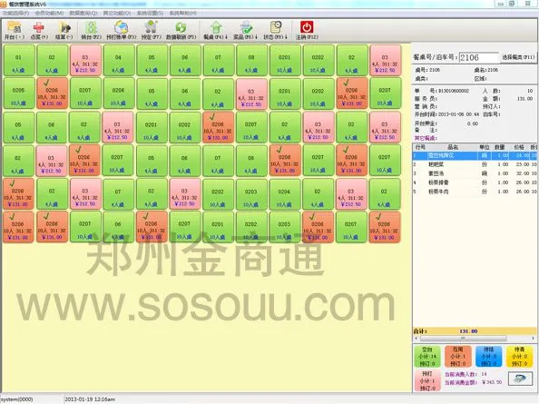539x404 pixels.
Task: Select order row 3 priced 32.00
Action: [475, 173]
